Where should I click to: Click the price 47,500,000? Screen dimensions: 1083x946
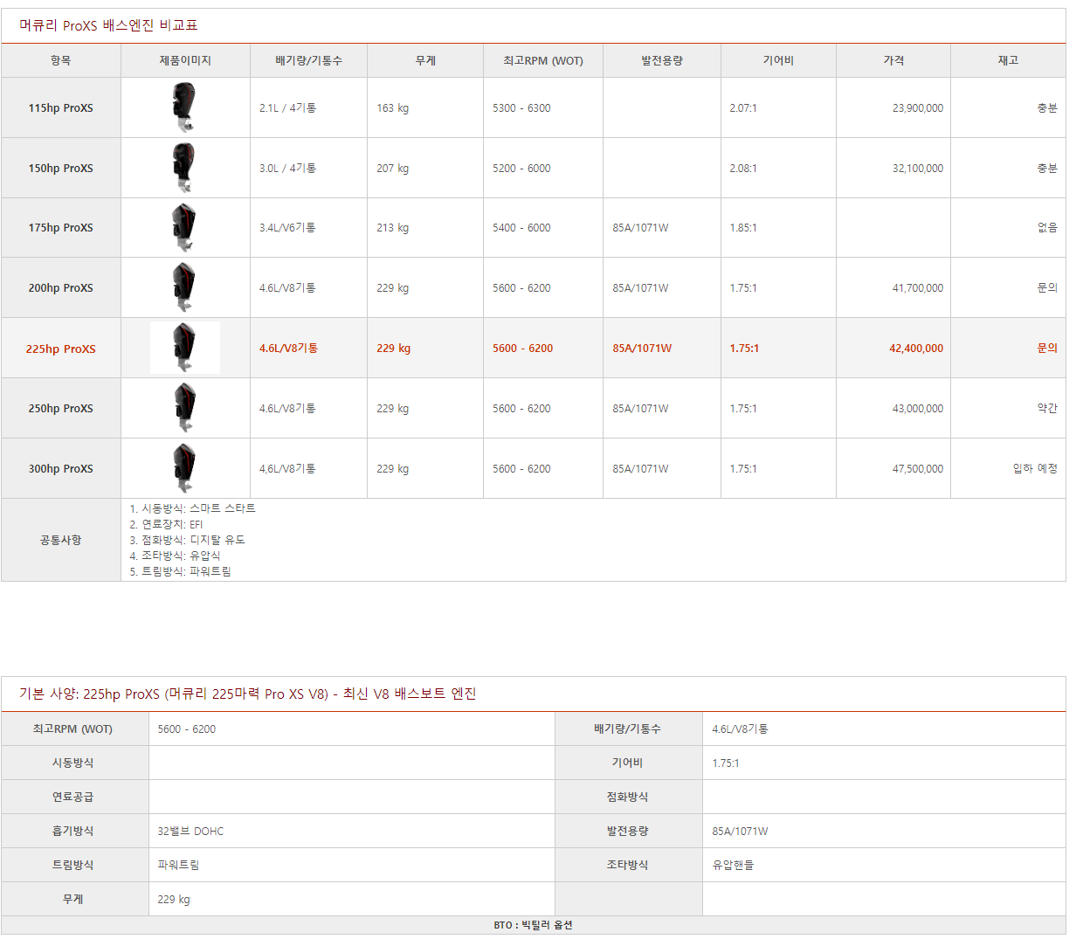click(x=918, y=469)
